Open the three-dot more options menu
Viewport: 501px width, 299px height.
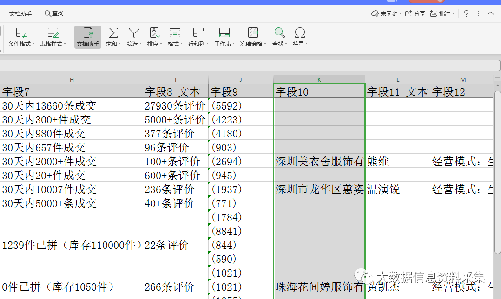click(x=478, y=13)
